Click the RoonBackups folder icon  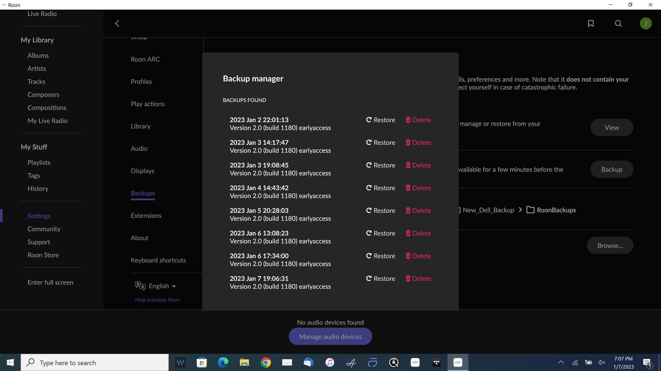tap(531, 210)
